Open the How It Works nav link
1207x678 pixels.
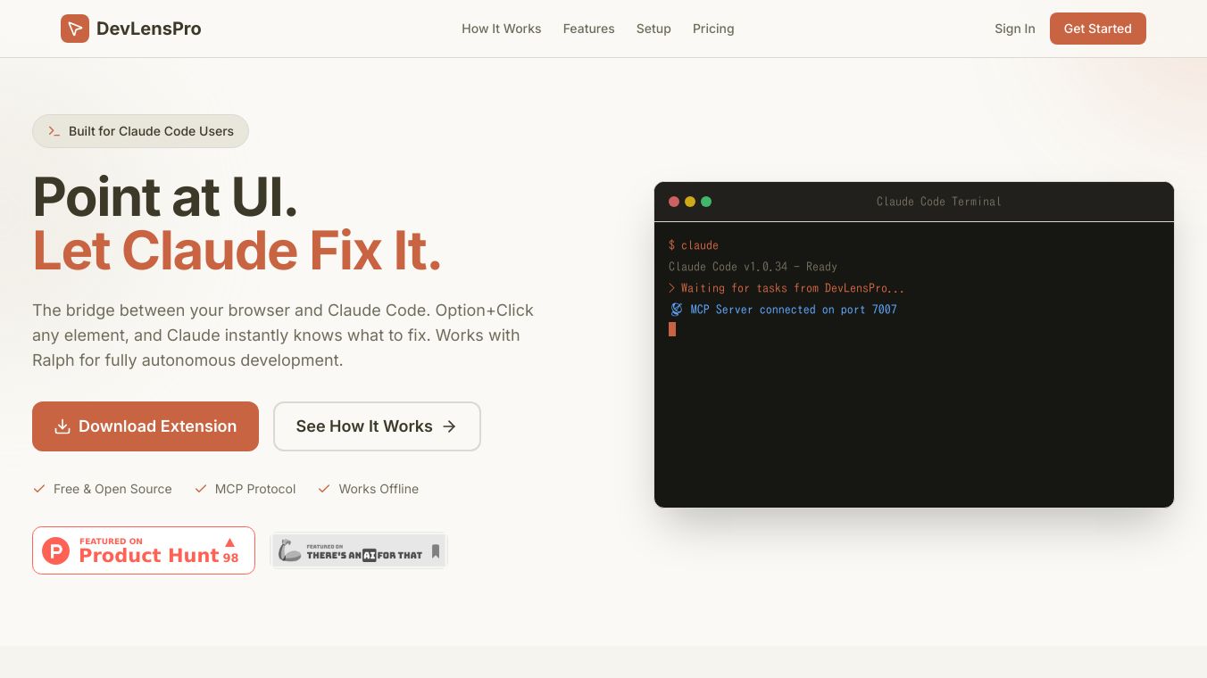502,29
